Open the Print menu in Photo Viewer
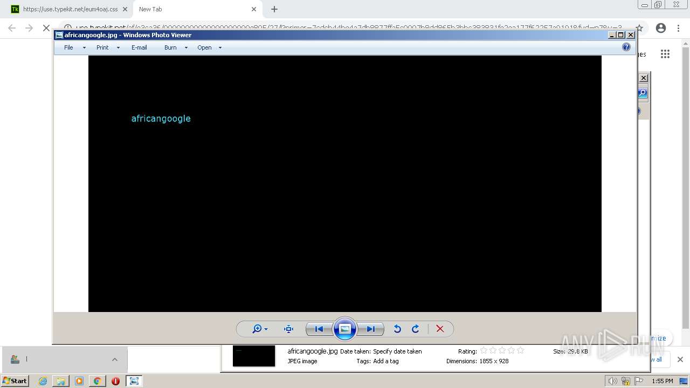This screenshot has width=690, height=388. [x=102, y=47]
